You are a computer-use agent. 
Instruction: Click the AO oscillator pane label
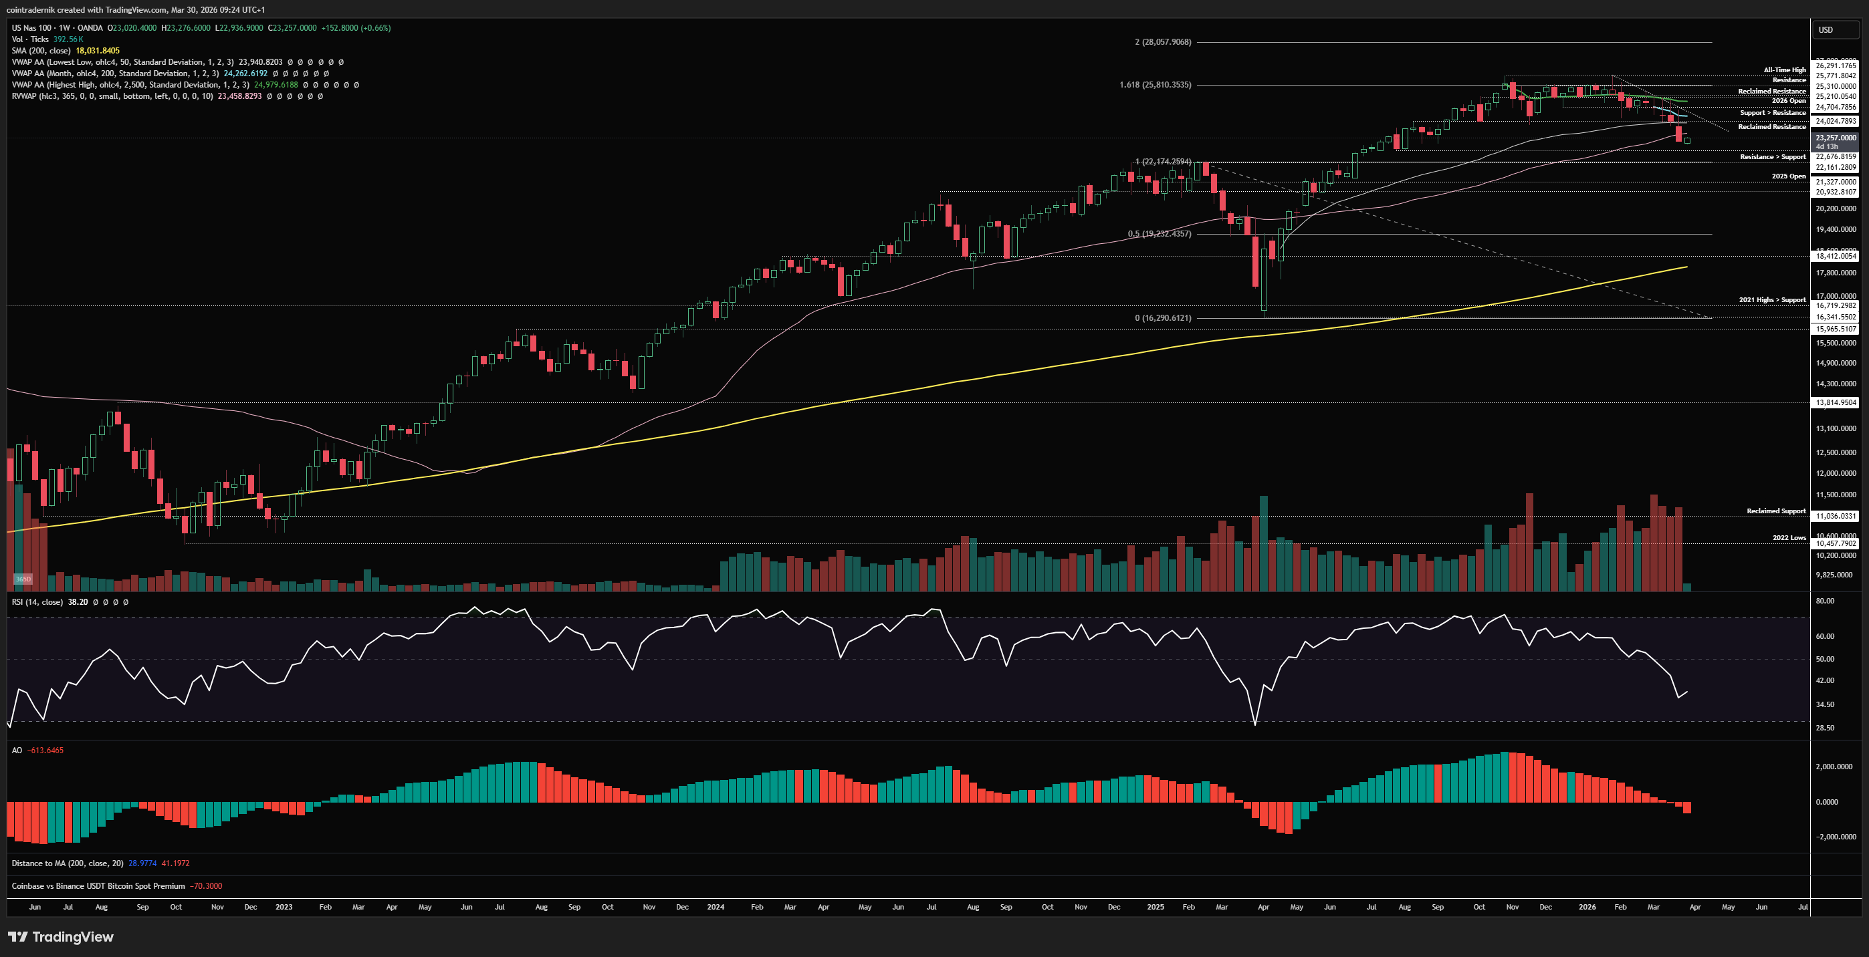[x=17, y=750]
